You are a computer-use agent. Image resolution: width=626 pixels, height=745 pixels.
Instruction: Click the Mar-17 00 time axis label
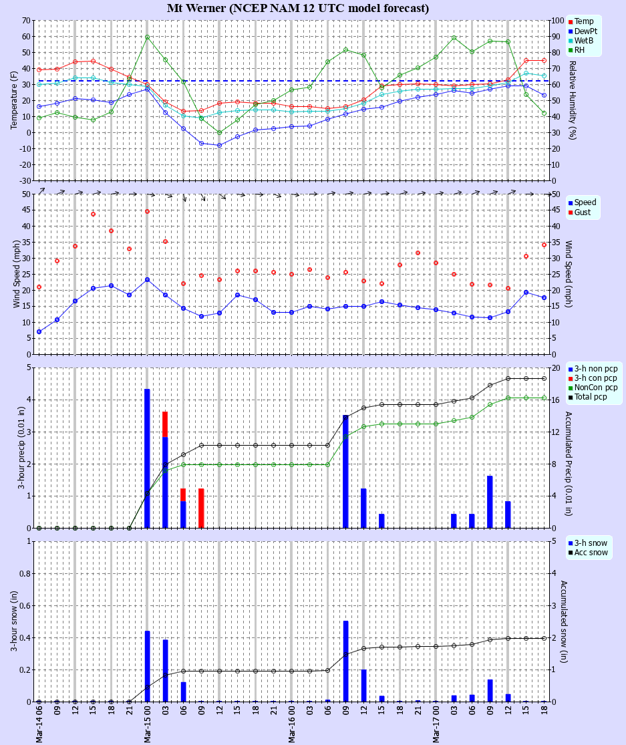(436, 724)
